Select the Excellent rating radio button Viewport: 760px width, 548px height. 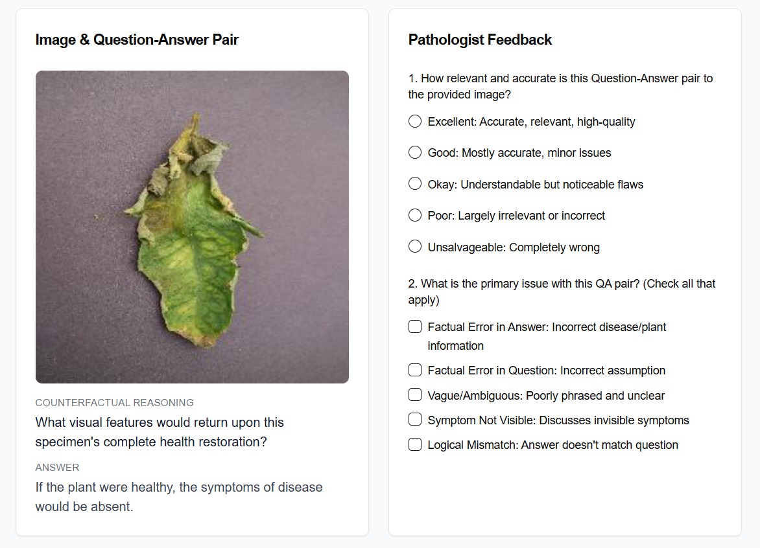click(415, 121)
